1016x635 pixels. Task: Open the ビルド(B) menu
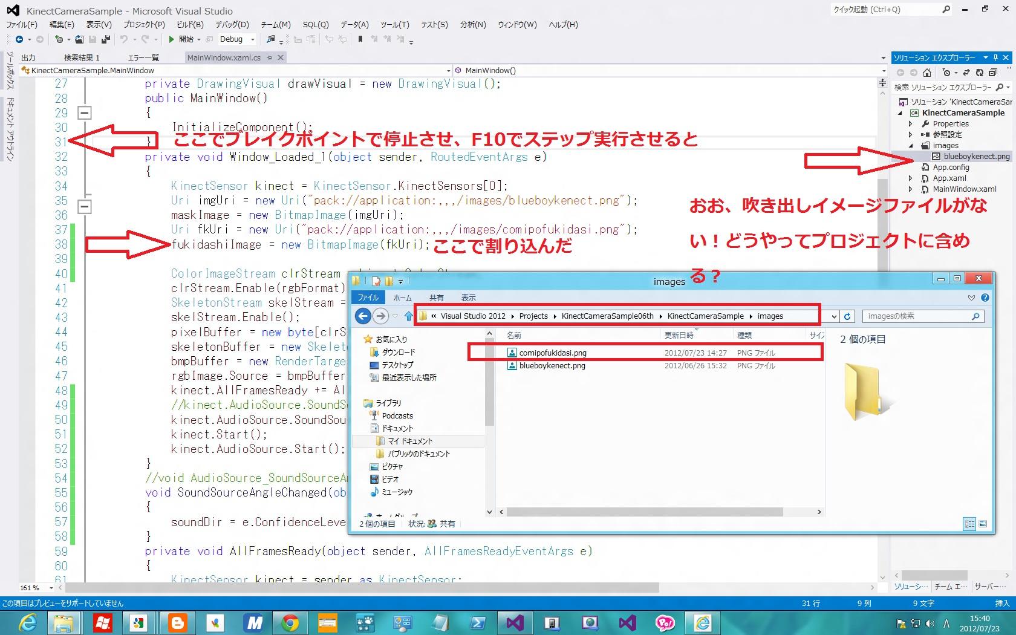pyautogui.click(x=190, y=25)
